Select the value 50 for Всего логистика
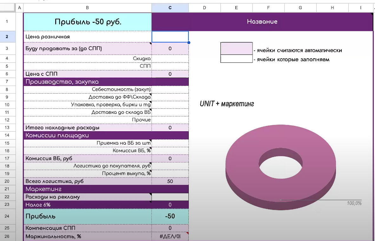375x241 pixels. tap(170, 181)
